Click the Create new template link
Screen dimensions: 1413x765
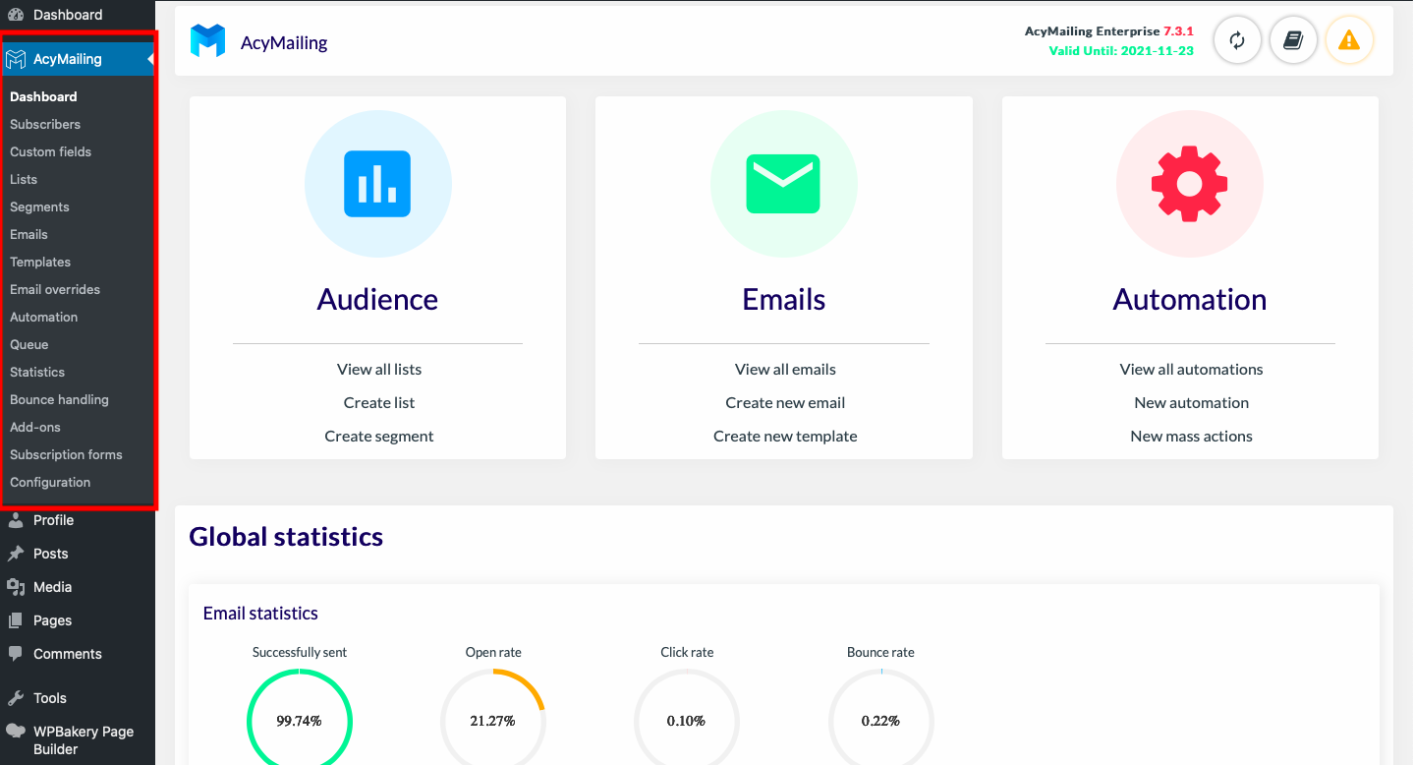click(x=785, y=436)
